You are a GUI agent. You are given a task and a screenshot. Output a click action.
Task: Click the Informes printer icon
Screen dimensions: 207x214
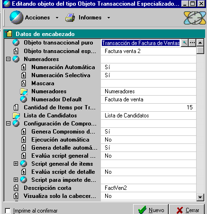70,18
